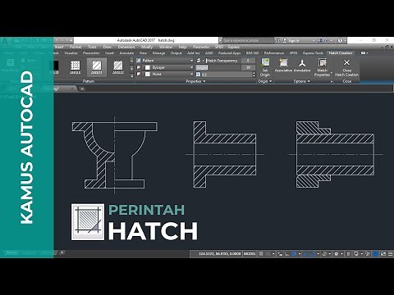Viewport: 394px width, 295px height.
Task: Click the keyword search field
Action: click(x=248, y=40)
